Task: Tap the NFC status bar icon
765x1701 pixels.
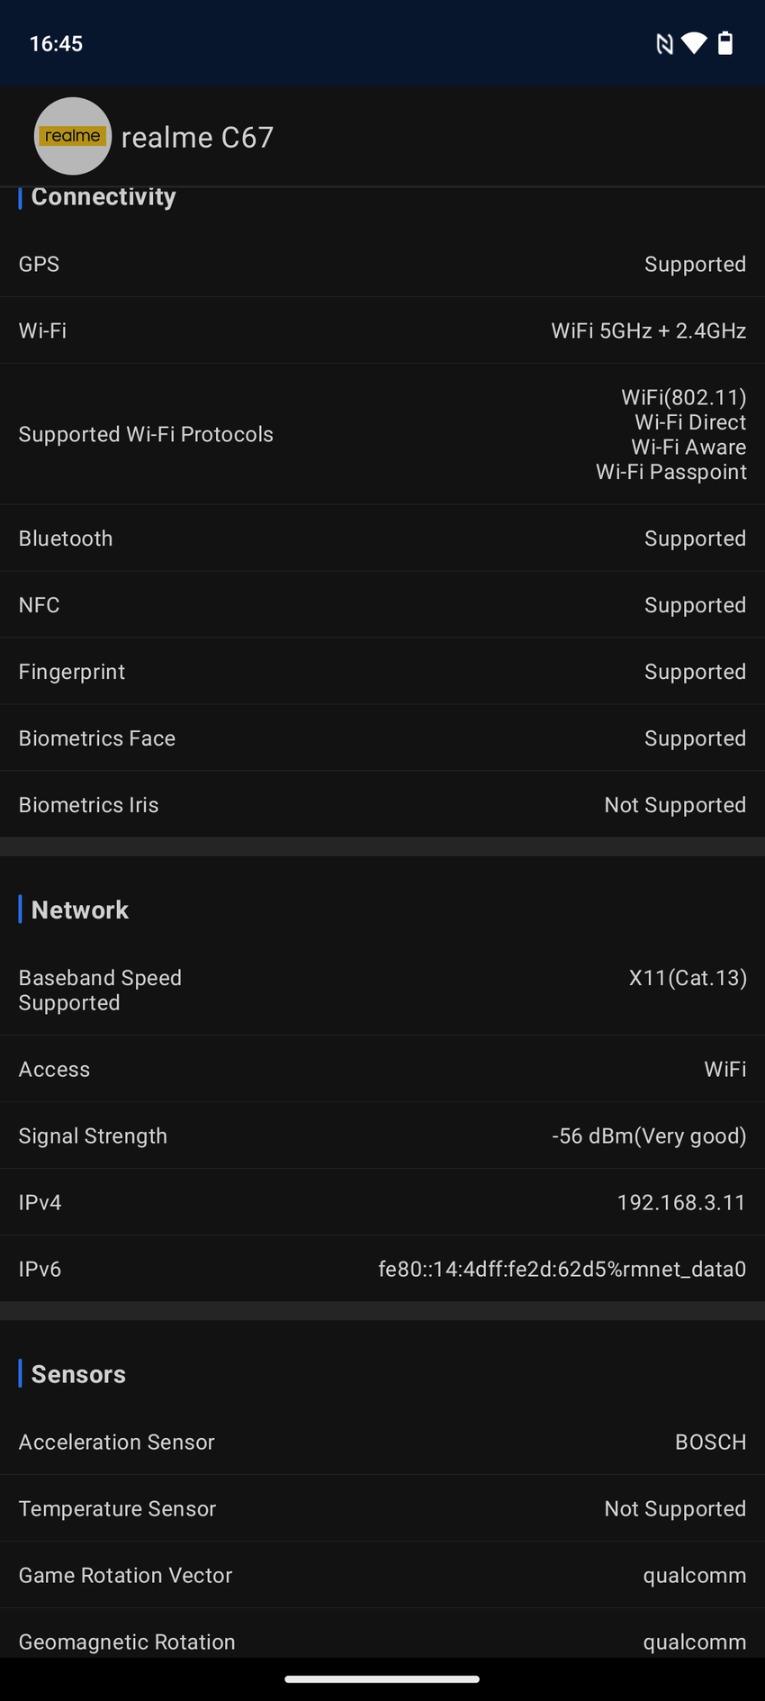Action: [x=664, y=44]
